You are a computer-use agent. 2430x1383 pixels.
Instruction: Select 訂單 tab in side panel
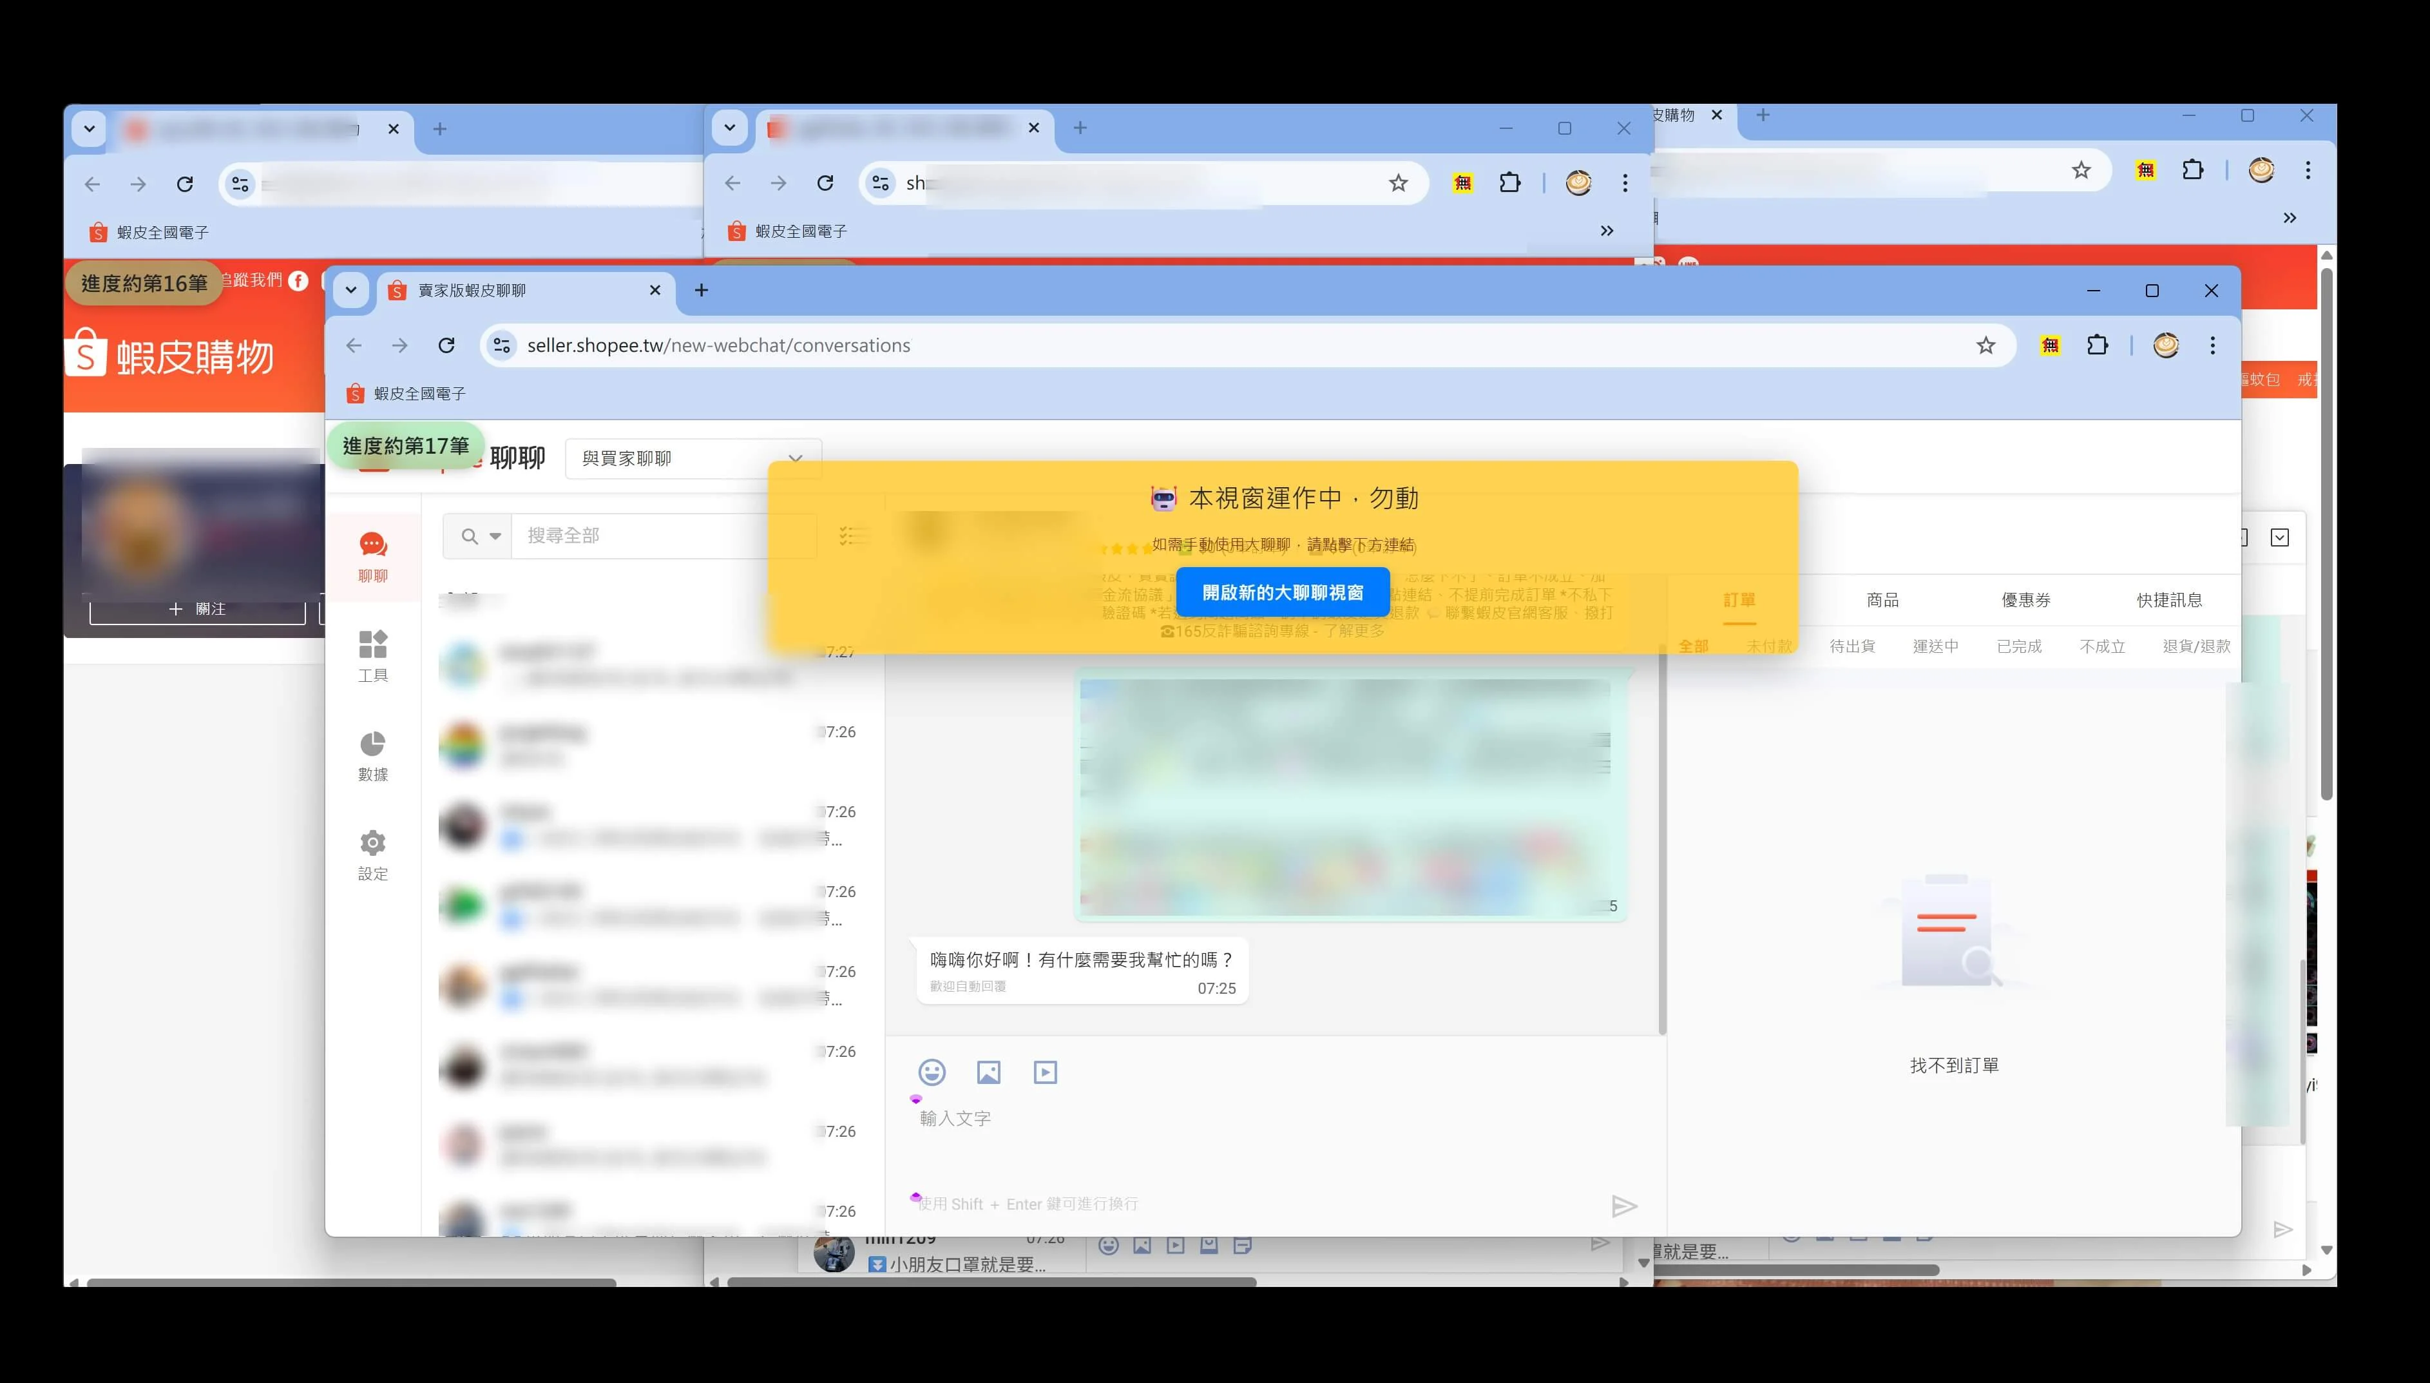[1739, 601]
